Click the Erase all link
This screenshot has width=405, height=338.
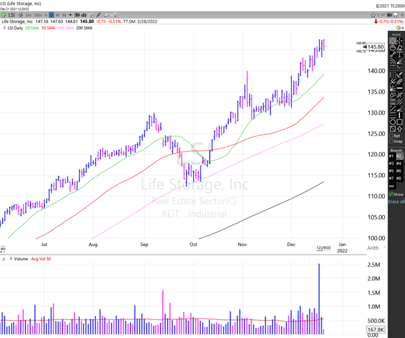[396, 202]
